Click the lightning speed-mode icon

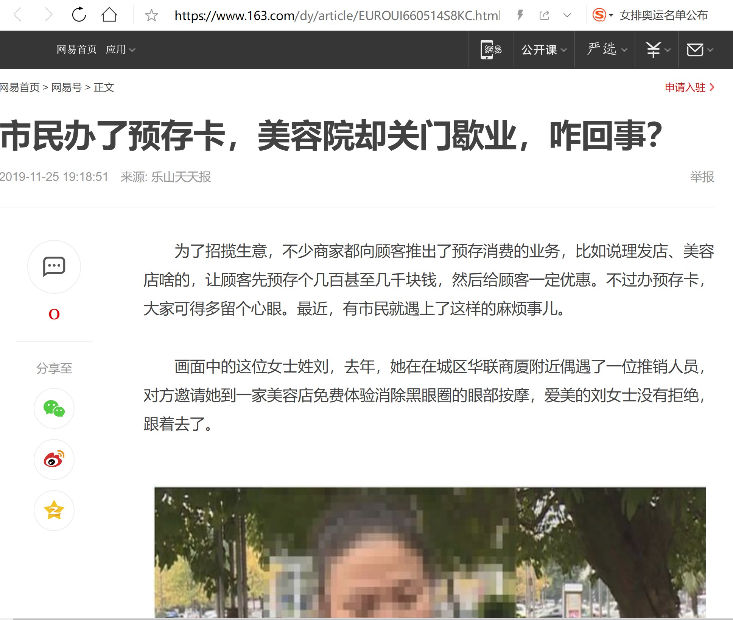pos(520,15)
